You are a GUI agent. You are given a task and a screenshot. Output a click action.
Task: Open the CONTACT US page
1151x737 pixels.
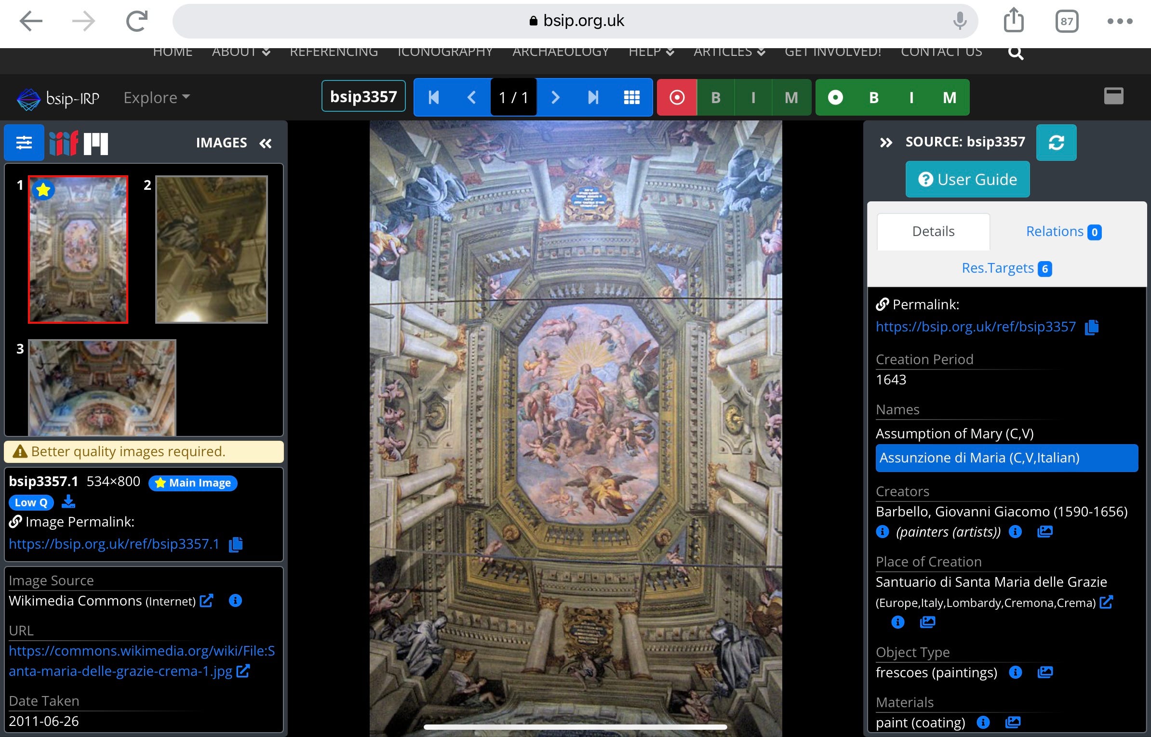point(941,52)
